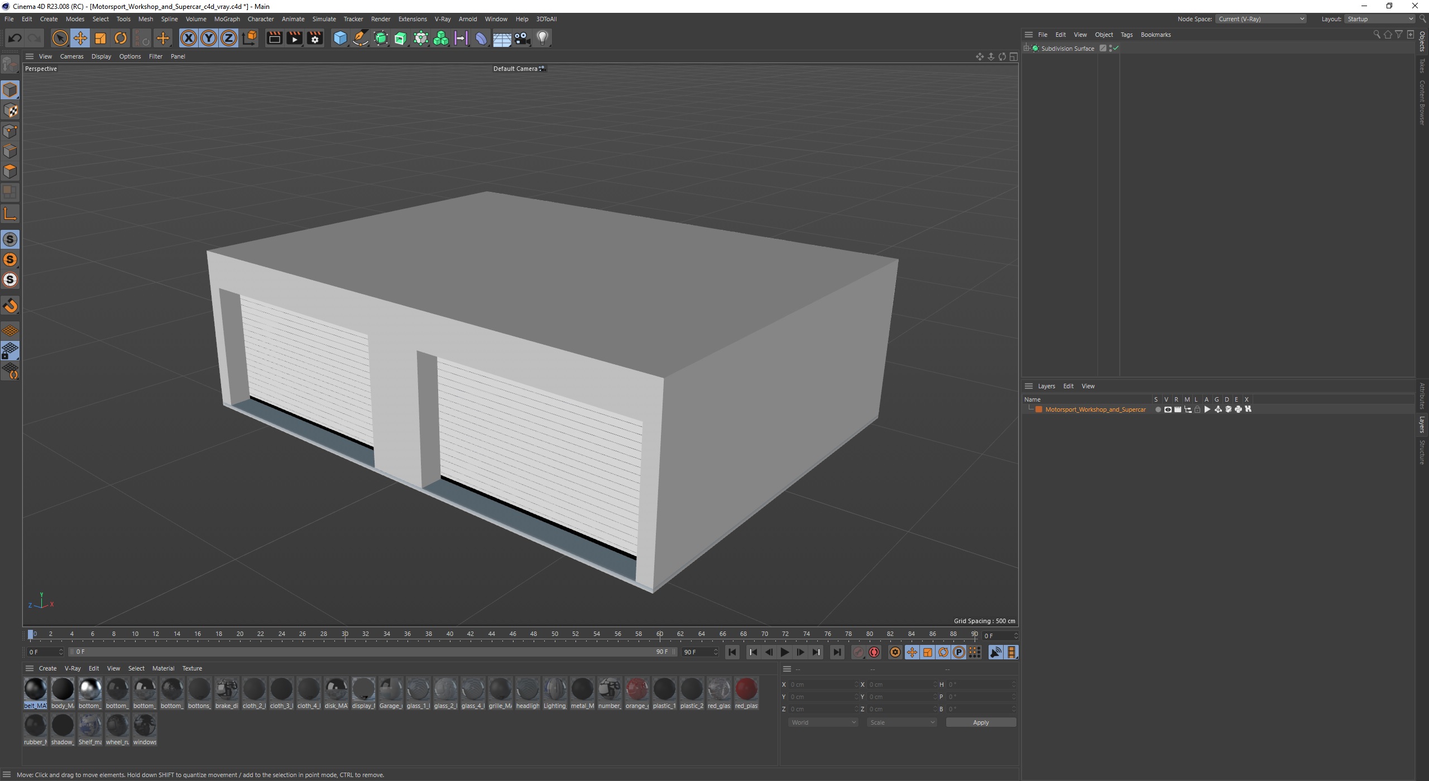This screenshot has width=1429, height=781.
Task: Open the MoGraph menu
Action: pyautogui.click(x=228, y=18)
